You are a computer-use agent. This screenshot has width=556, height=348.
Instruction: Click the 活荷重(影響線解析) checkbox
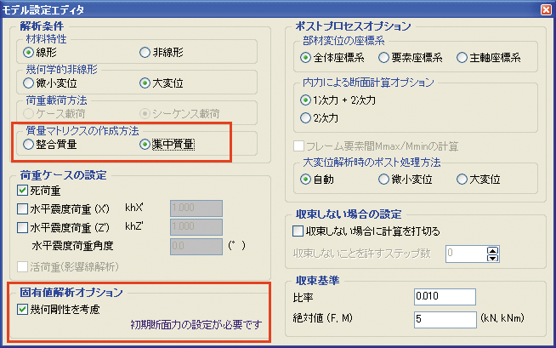point(22,267)
